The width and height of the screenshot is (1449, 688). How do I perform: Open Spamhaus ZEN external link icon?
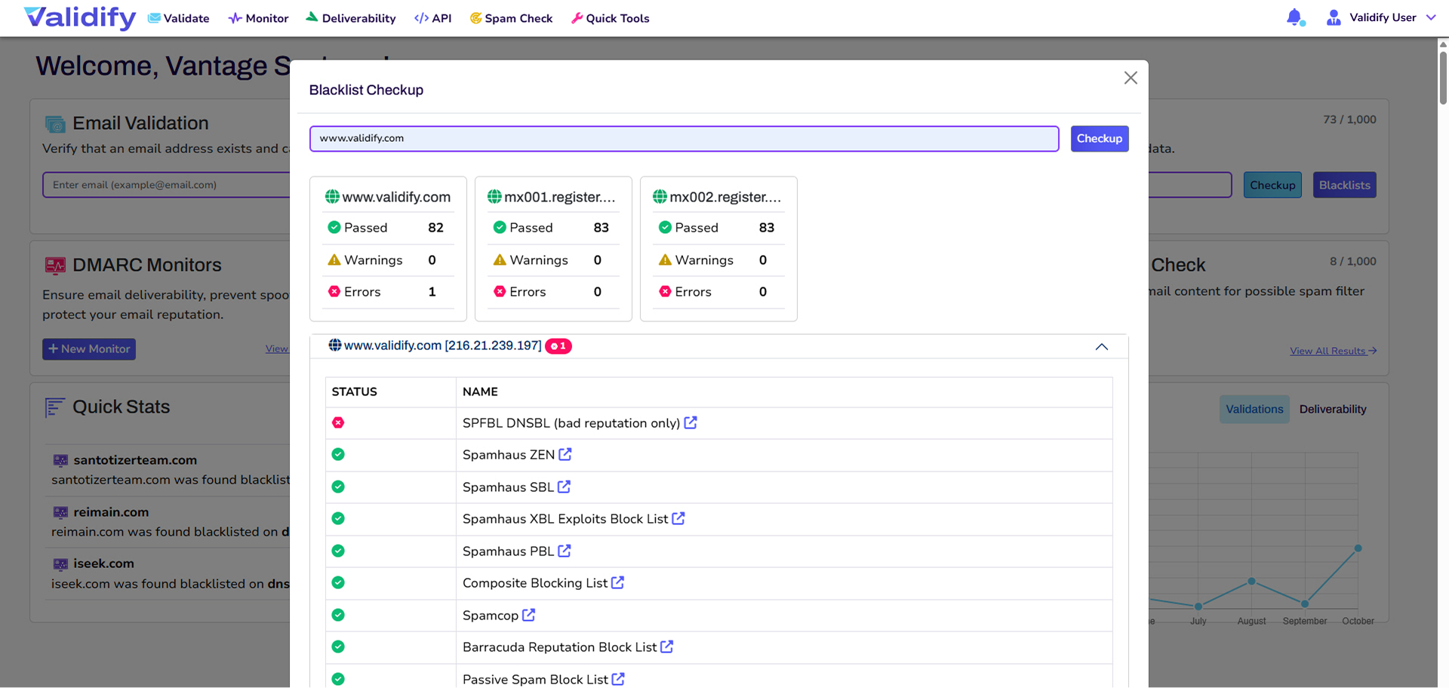565,455
